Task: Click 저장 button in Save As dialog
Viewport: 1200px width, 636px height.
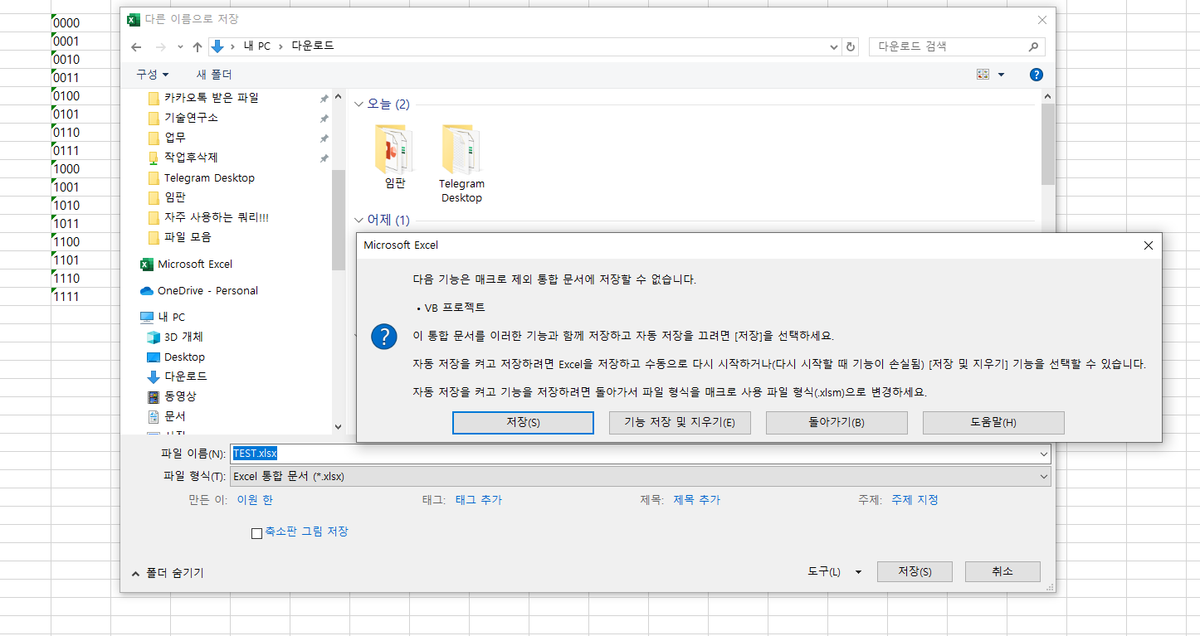Action: pyautogui.click(x=915, y=572)
